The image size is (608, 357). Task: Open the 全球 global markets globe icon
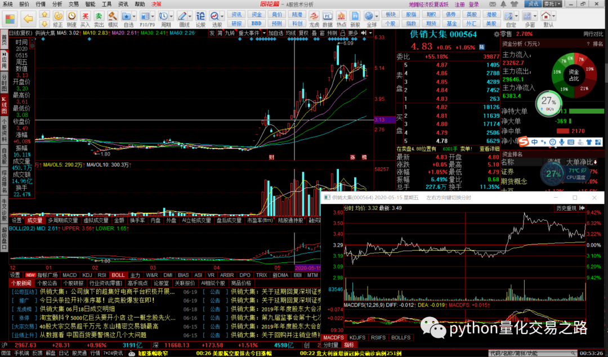point(369,16)
